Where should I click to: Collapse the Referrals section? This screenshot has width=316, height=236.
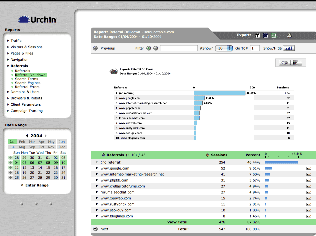pos(8,66)
